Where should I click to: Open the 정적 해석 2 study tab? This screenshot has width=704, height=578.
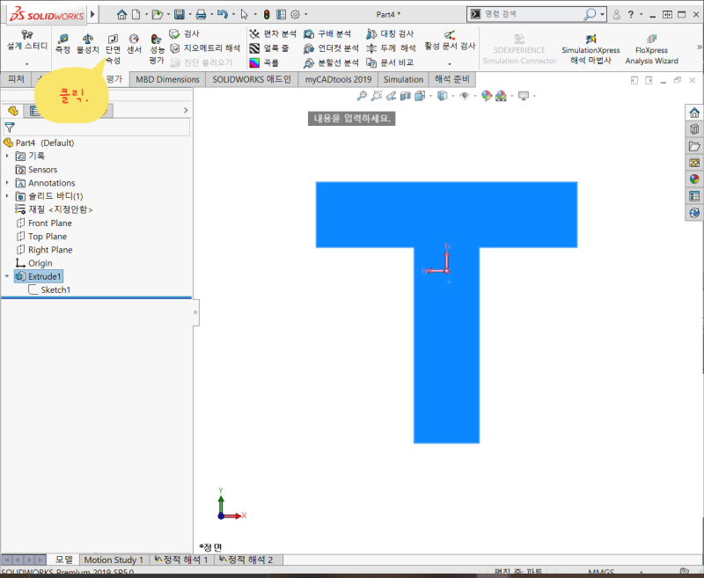point(246,560)
